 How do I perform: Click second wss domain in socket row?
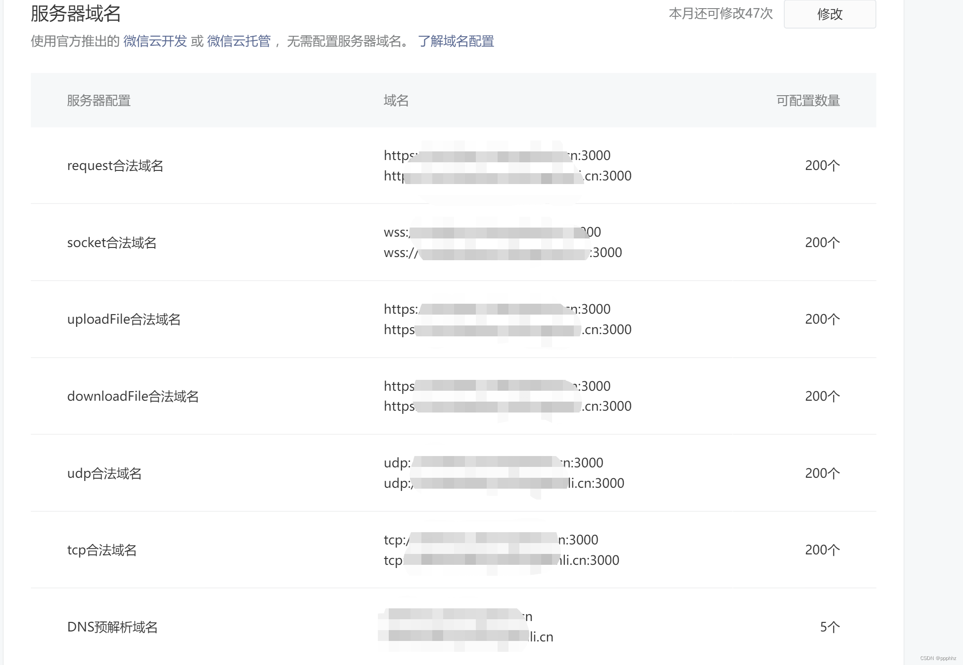[x=503, y=252]
